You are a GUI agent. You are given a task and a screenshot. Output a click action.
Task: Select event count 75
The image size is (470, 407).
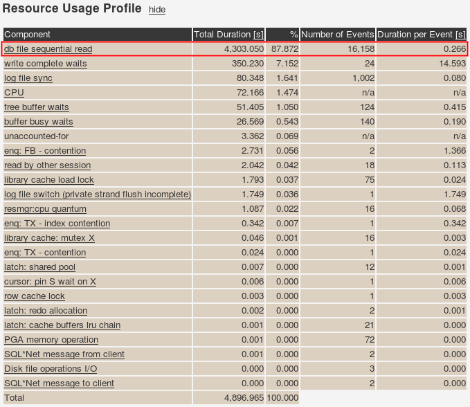[370, 180]
